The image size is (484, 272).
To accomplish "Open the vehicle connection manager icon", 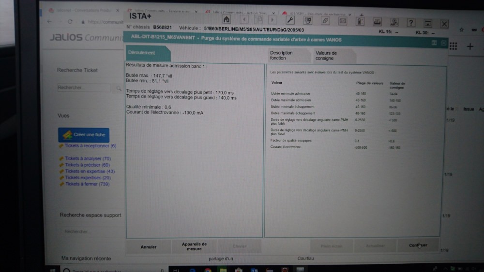I will 308,21.
